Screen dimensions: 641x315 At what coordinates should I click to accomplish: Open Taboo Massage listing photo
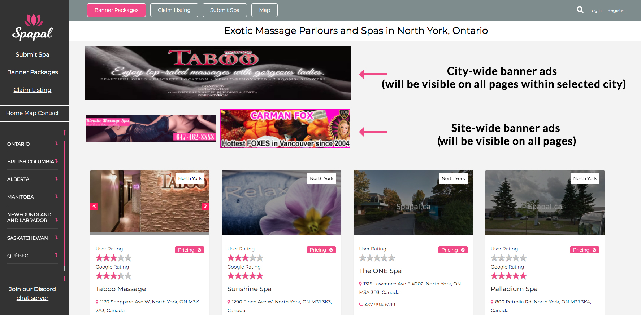(150, 203)
